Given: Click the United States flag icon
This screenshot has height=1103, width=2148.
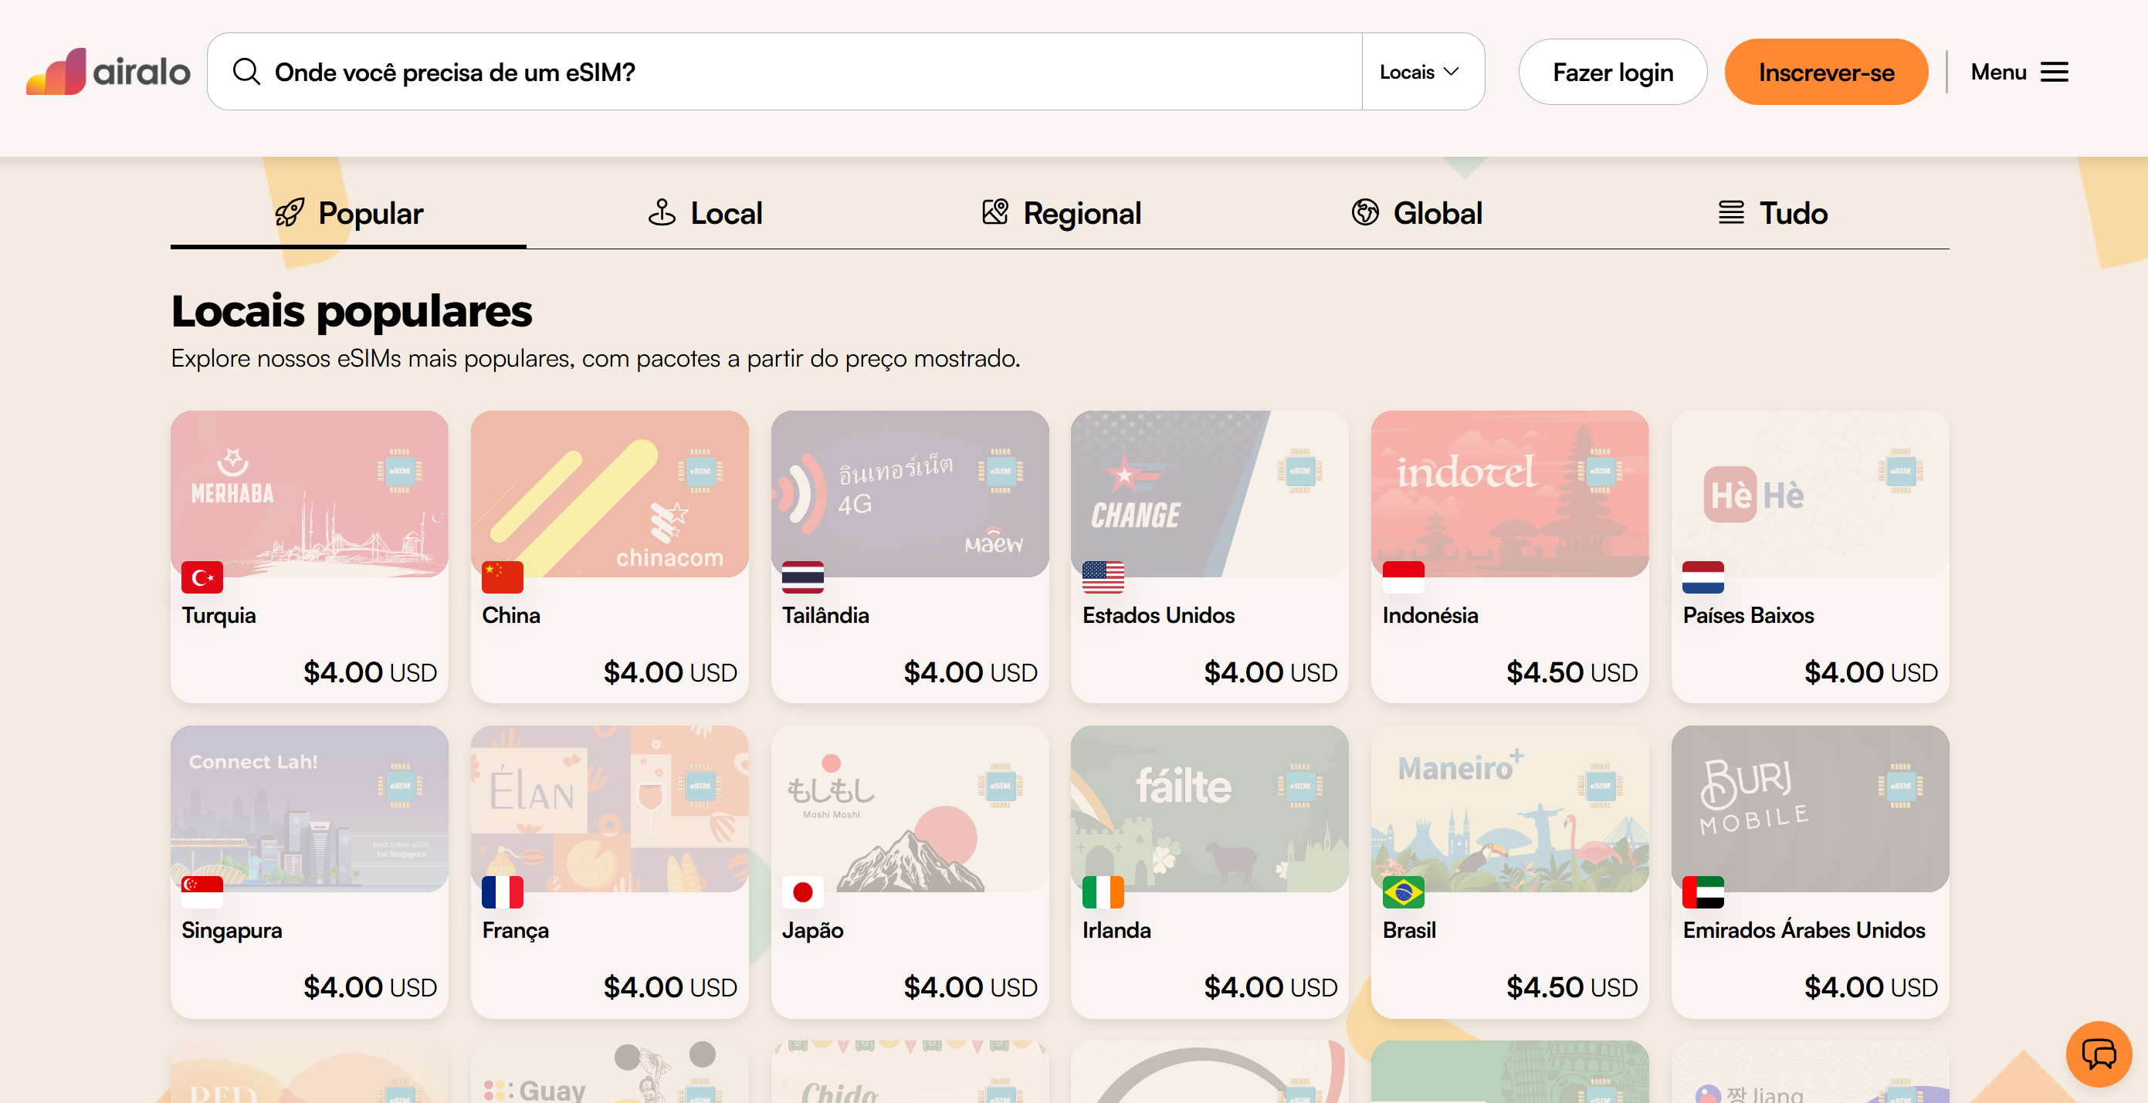Looking at the screenshot, I should (x=1103, y=577).
